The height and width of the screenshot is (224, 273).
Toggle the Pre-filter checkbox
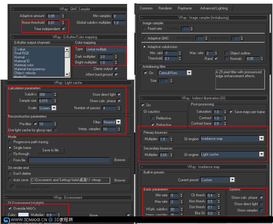click(35, 124)
